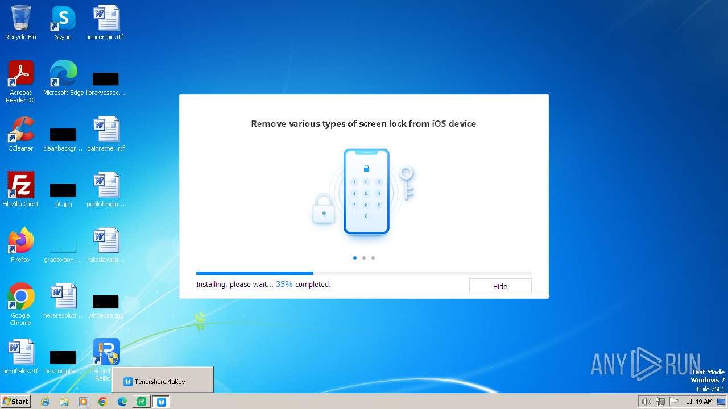Select the second carousel dot indicator
This screenshot has height=409, width=728.
click(x=364, y=258)
